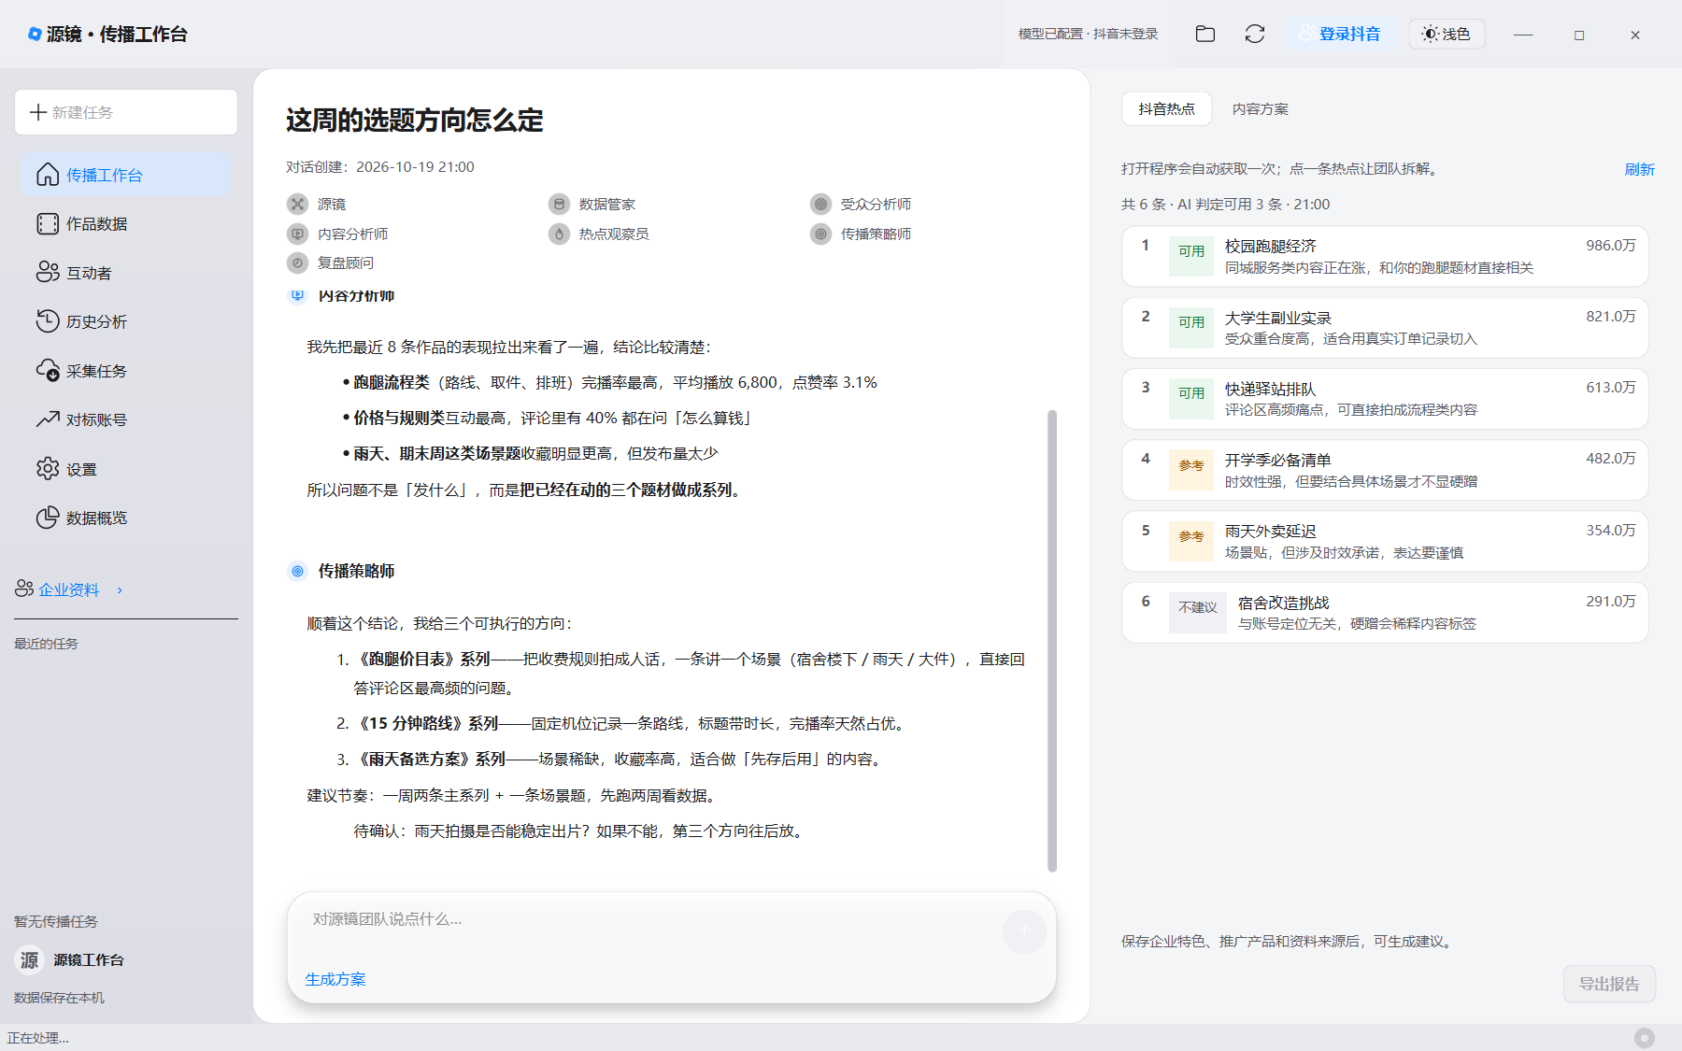Click the 新建任务 button
This screenshot has height=1051, width=1682.
tap(126, 112)
